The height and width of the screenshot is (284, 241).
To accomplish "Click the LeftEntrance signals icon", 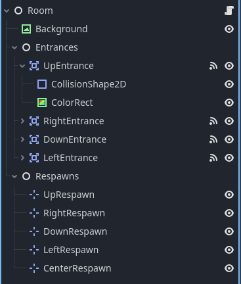I will coord(213,158).
